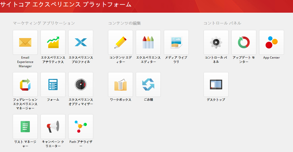Image resolution: width=293 pixels, height=152 pixels.
Task: Click the エクスペリエンス オプティマイザー text label
Action: coord(81,102)
